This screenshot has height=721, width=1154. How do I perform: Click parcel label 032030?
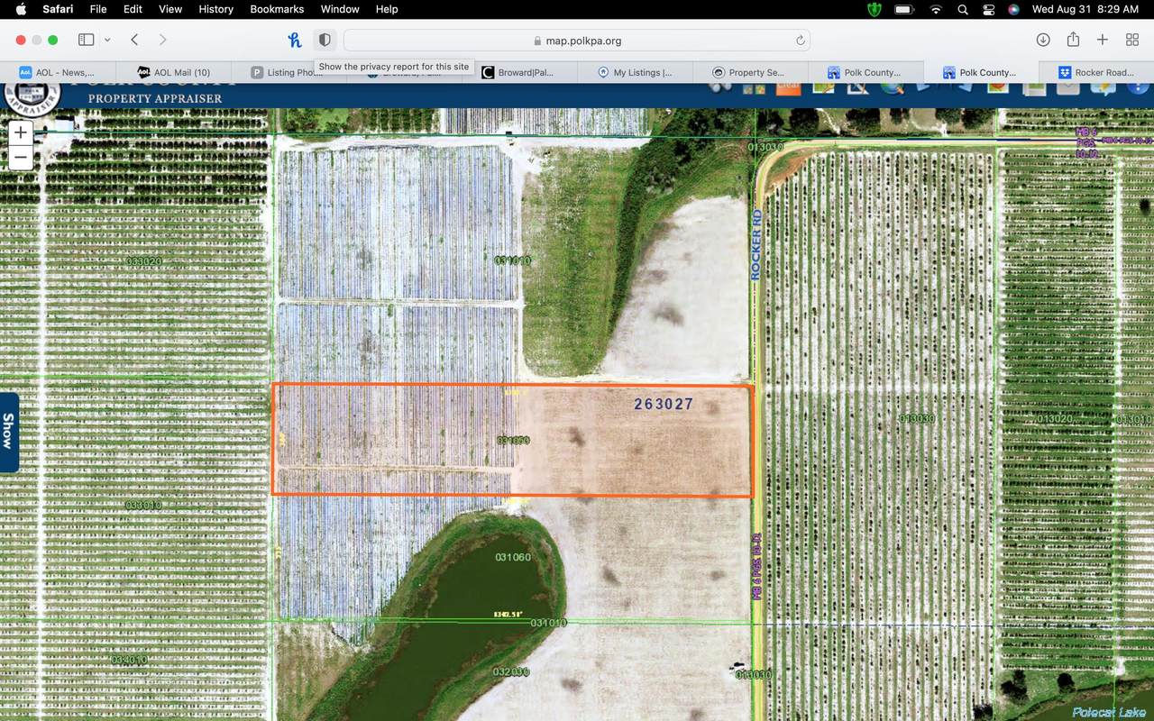(x=510, y=672)
